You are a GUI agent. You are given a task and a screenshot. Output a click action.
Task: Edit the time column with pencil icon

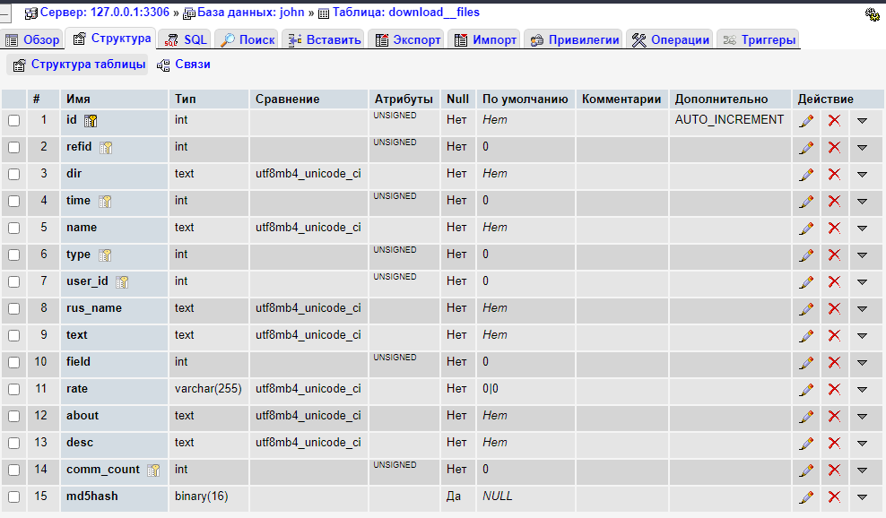[x=806, y=201]
